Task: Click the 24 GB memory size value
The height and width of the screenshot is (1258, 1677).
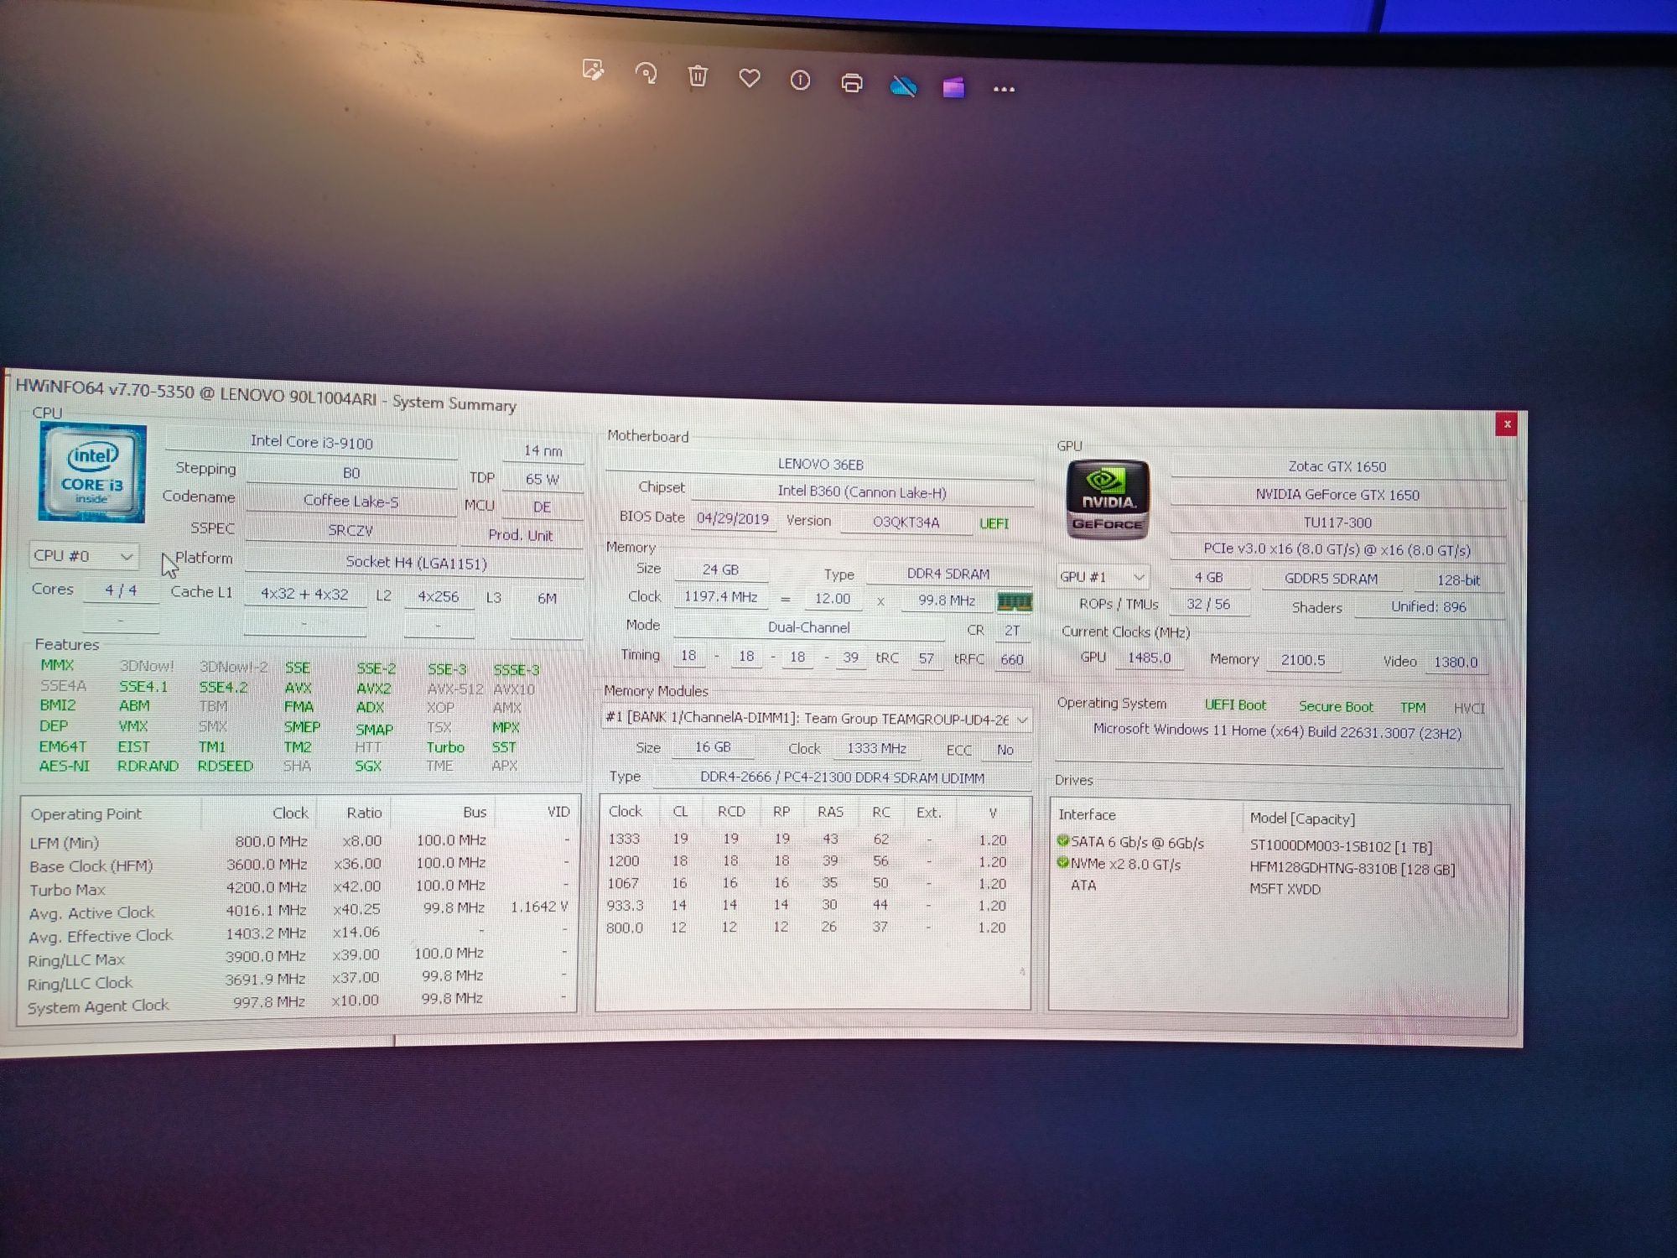Action: pyautogui.click(x=720, y=570)
